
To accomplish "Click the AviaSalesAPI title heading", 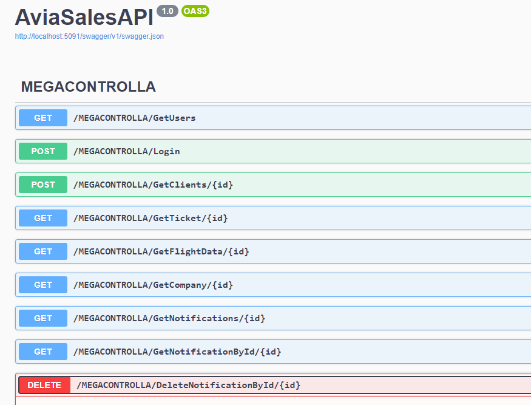I will (x=84, y=18).
